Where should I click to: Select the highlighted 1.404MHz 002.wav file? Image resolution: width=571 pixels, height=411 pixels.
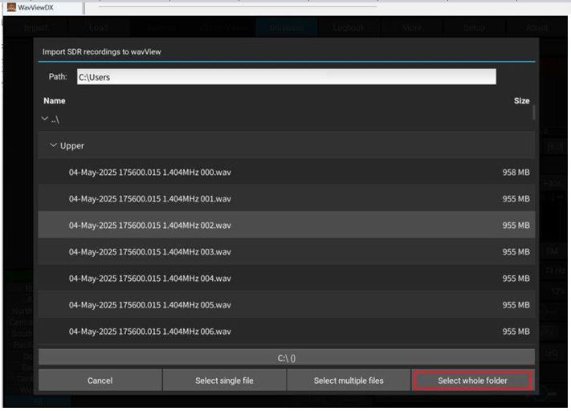pos(150,226)
